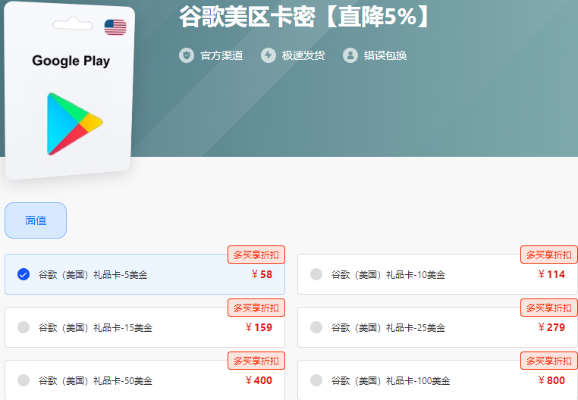The image size is (578, 400).
Task: Click 多买享折扣 badge on 15美金 option
Action: (x=256, y=308)
